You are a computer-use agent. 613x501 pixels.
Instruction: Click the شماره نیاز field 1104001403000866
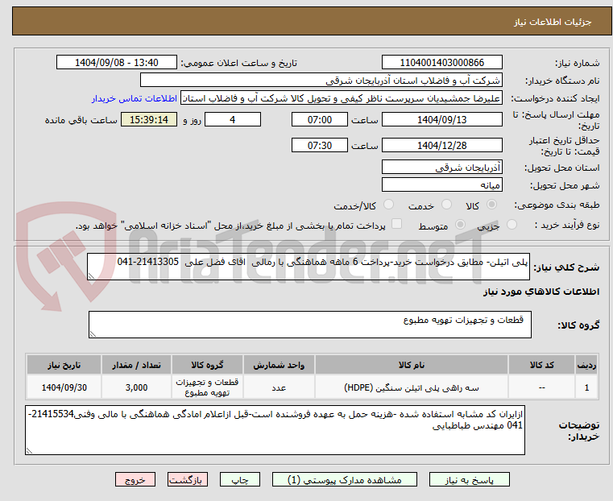coord(441,63)
